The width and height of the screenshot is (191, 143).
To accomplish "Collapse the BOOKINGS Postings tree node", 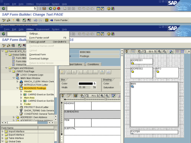I will coord(18,88).
